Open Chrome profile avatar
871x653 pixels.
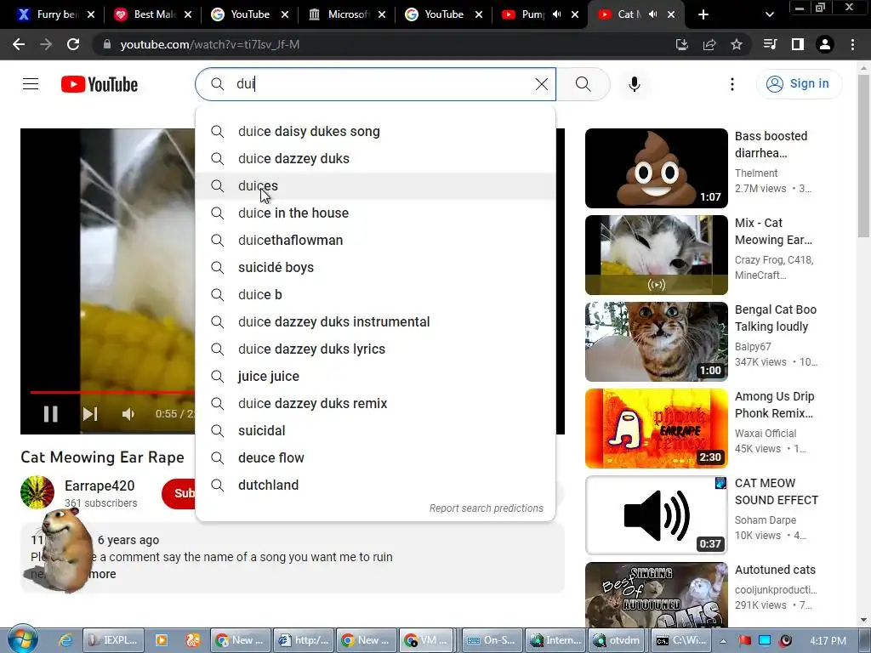[825, 44]
